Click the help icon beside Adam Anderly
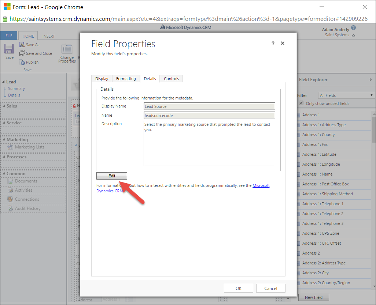The width and height of the screenshot is (376, 305). 353,28
